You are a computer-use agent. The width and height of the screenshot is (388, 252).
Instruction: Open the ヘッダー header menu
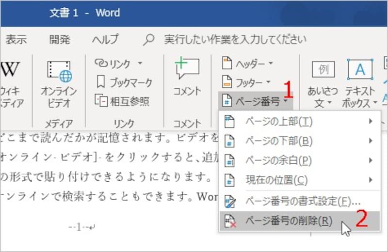(247, 63)
